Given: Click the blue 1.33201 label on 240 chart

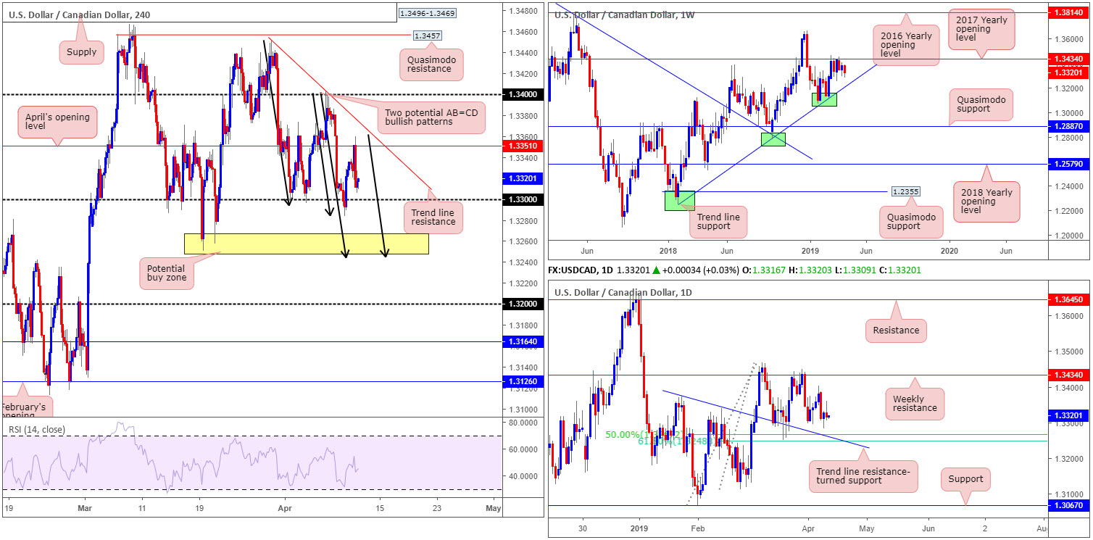Looking at the screenshot, I should 523,178.
